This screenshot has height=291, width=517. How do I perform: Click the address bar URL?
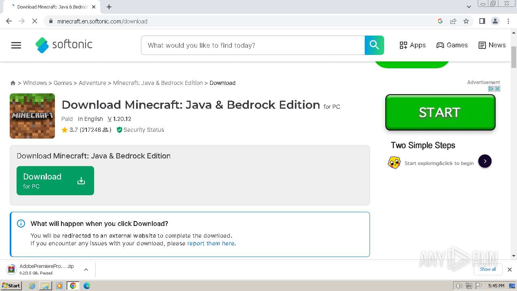(102, 21)
